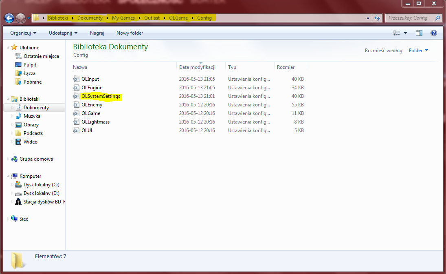
Task: Maximize the Explorer window
Action: (x=419, y=3)
